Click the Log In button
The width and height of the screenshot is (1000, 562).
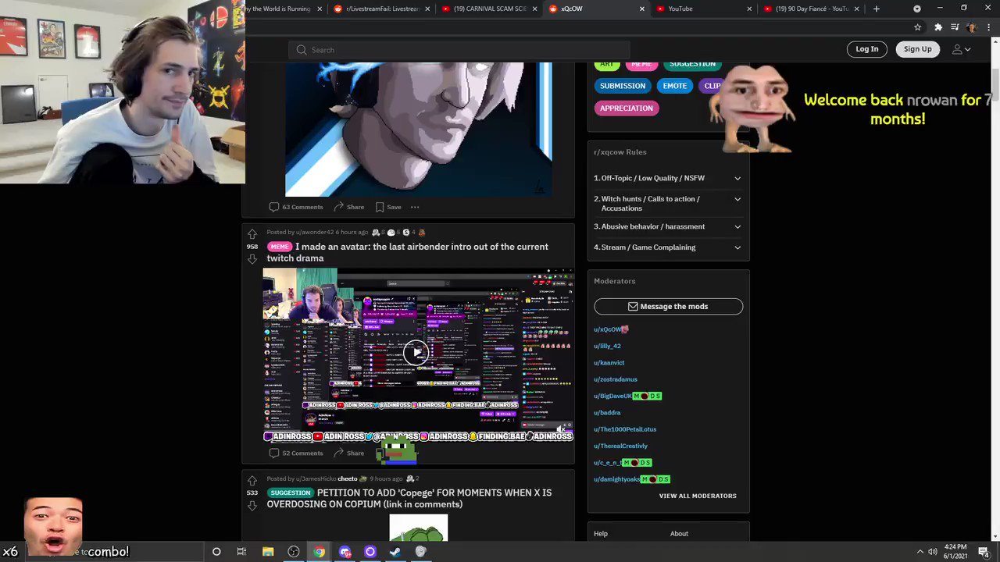(x=866, y=49)
